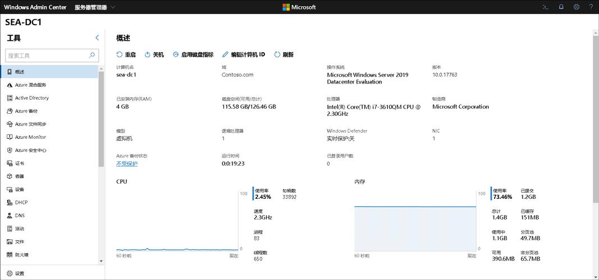Click the available memory value 390.6MB

pyautogui.click(x=504, y=259)
